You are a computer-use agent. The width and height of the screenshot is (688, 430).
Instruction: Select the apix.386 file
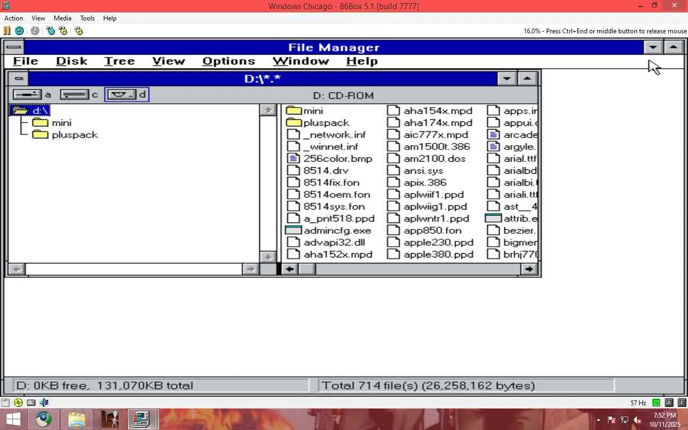417,182
